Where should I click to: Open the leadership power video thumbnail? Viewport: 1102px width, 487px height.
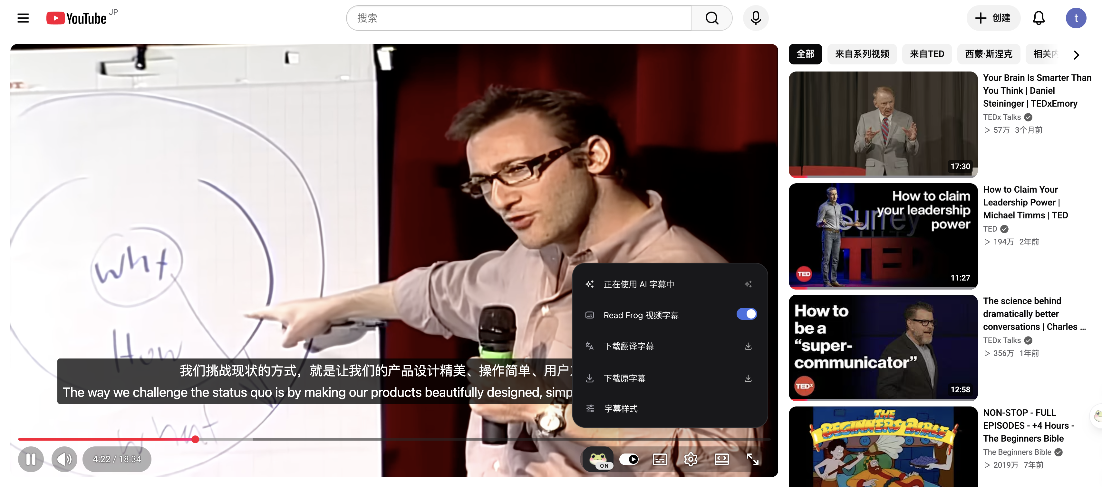[x=883, y=236]
